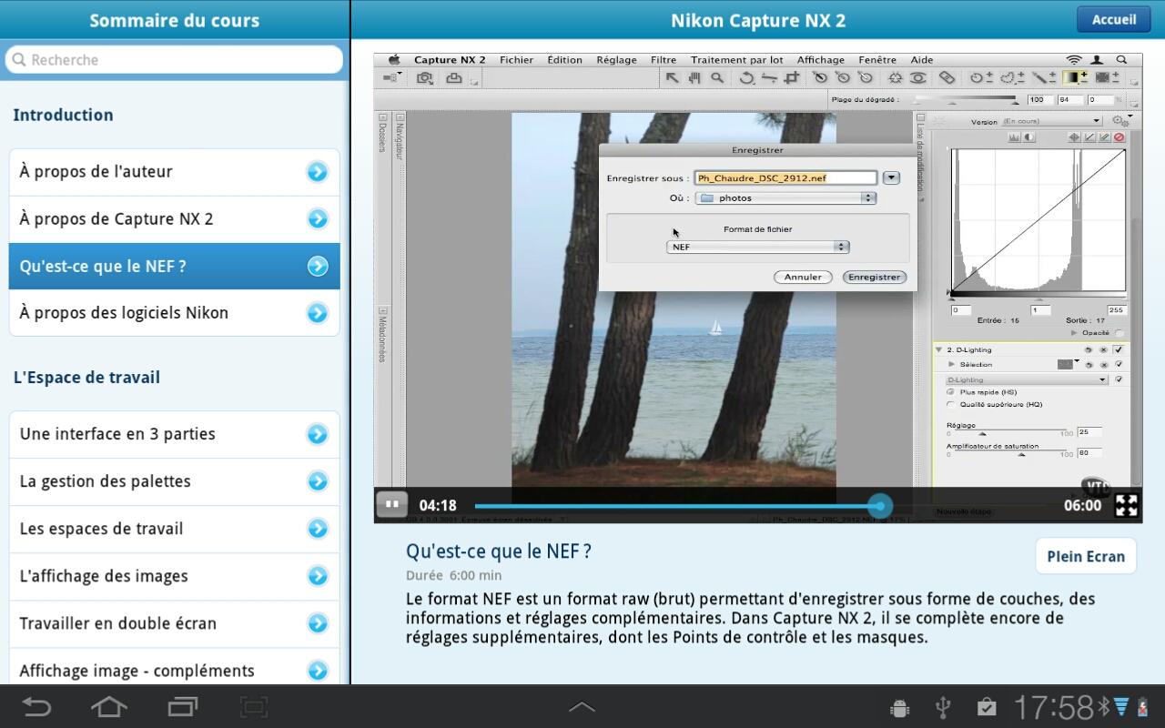
Task: Pause the video playback
Action: point(392,503)
